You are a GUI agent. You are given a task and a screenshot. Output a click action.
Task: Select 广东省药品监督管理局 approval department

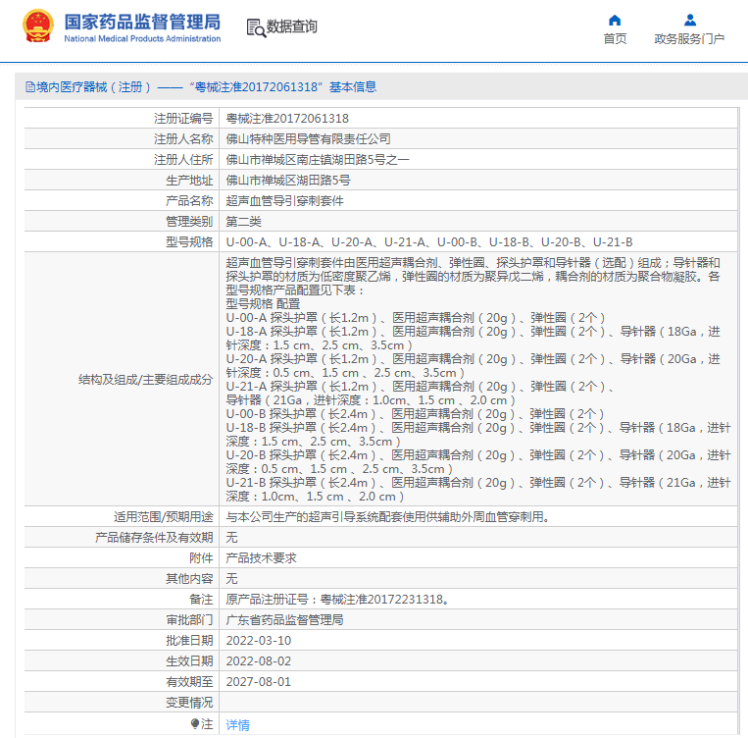click(285, 620)
